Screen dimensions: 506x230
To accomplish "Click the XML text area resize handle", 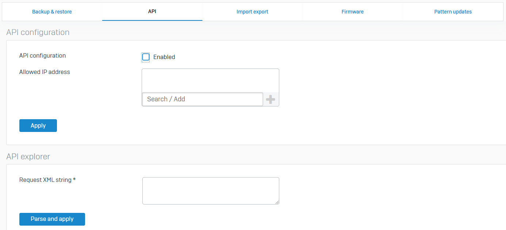I will (x=277, y=202).
